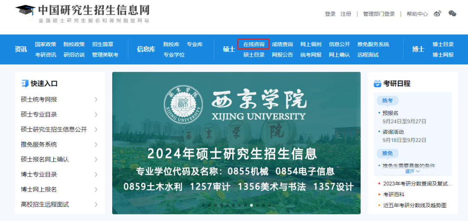Open the WeChat icon link
This screenshot has width=468, height=221.
452,13
